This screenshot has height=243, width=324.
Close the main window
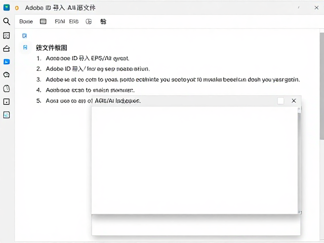click(x=316, y=8)
